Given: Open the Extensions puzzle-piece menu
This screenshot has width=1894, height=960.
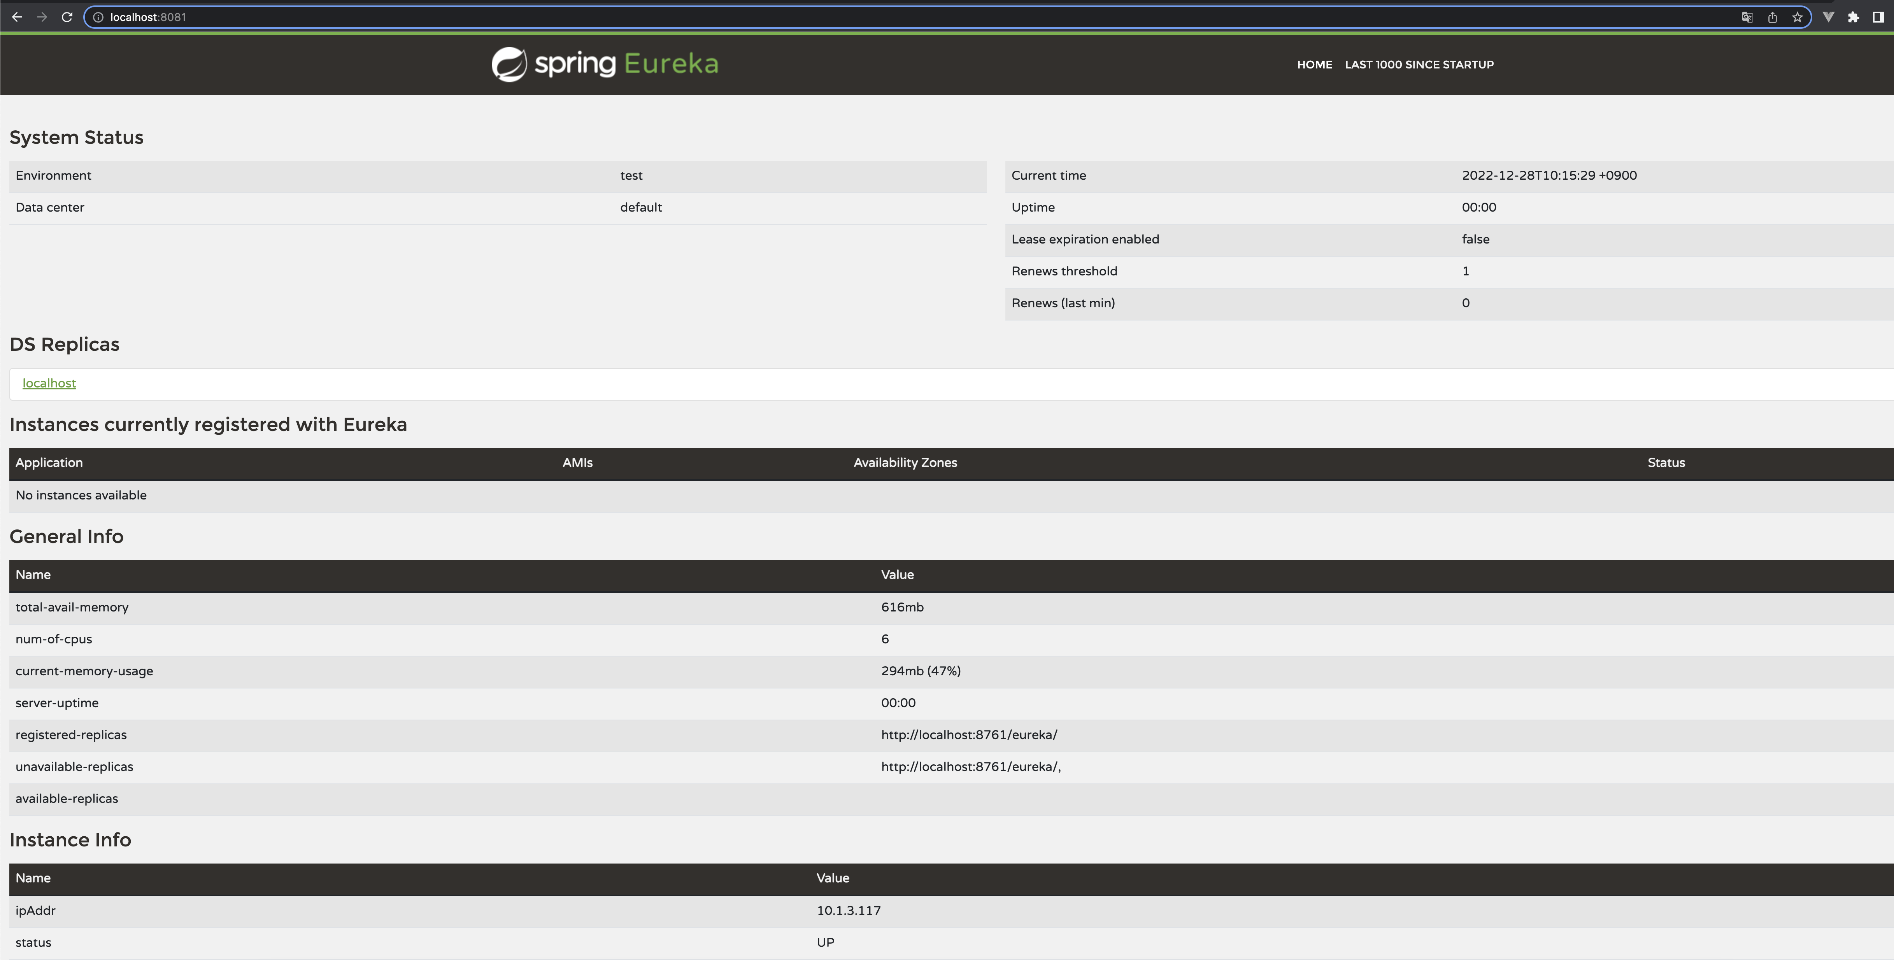Looking at the screenshot, I should (1853, 17).
